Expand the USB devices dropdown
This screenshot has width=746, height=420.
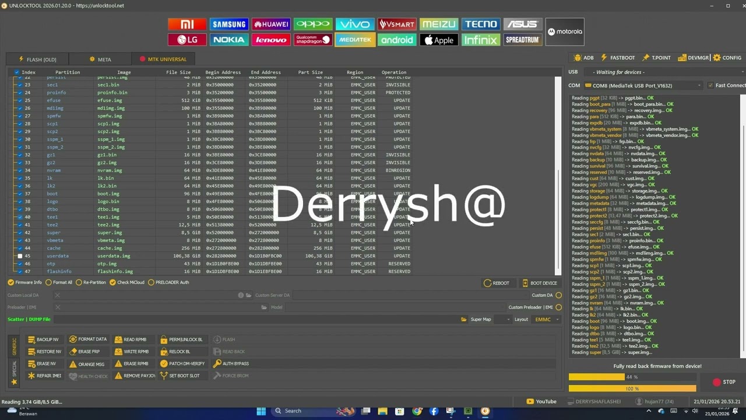(x=665, y=72)
